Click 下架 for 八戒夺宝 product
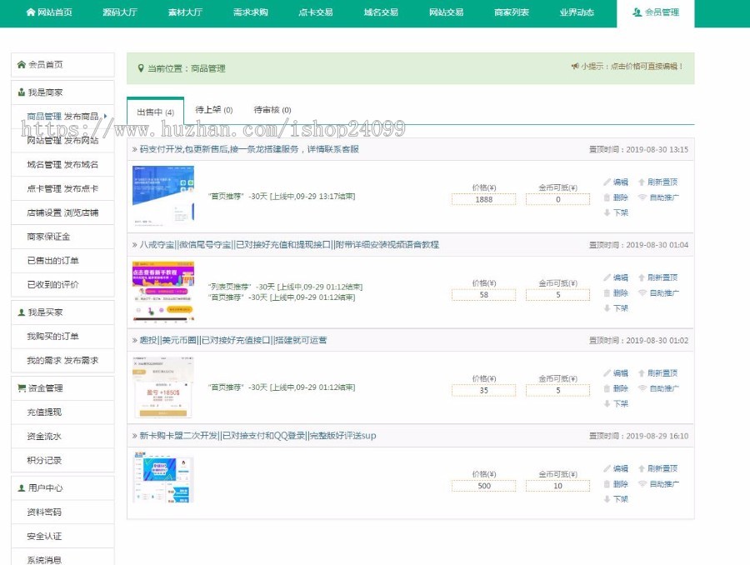This screenshot has height=565, width=750. click(616, 308)
